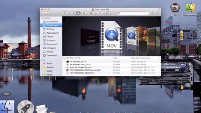Viewport: 201px width, 113px height.
Task: Select the Rosso tag
Action: (51, 63)
